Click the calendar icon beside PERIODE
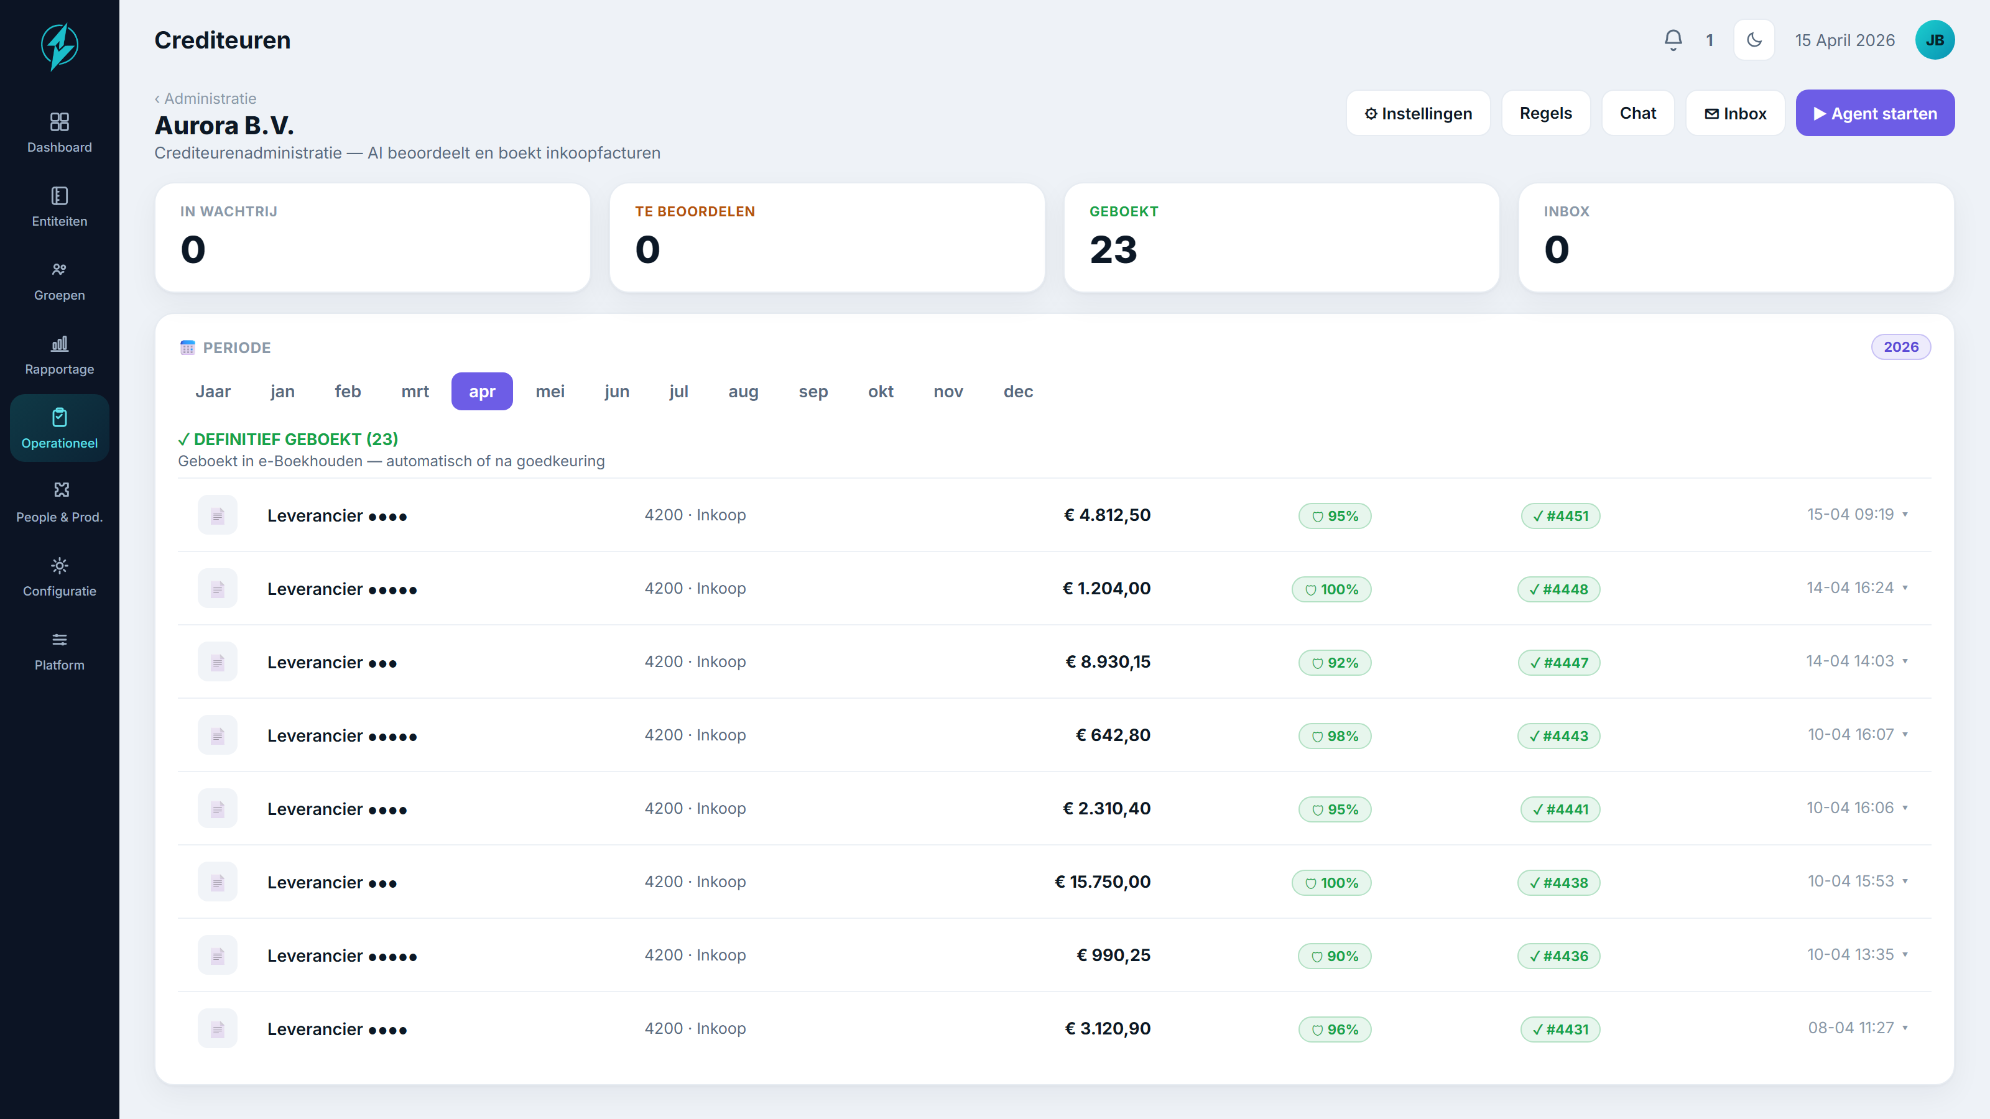 188,348
